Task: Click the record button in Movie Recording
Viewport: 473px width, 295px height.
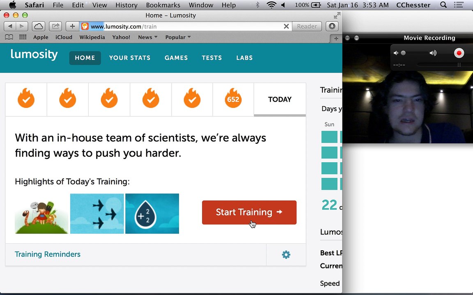Action: [459, 53]
